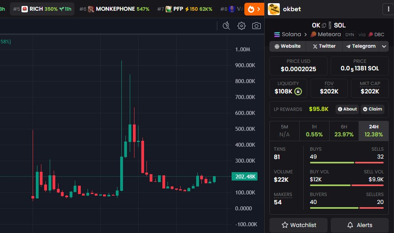
Task: Click the 500.00K price axis label
Action: (245, 129)
